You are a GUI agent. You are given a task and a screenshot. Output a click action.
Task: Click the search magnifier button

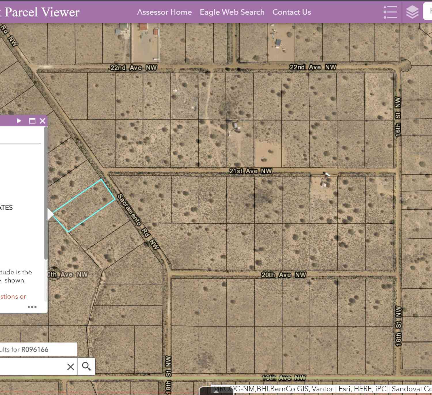[x=86, y=366]
